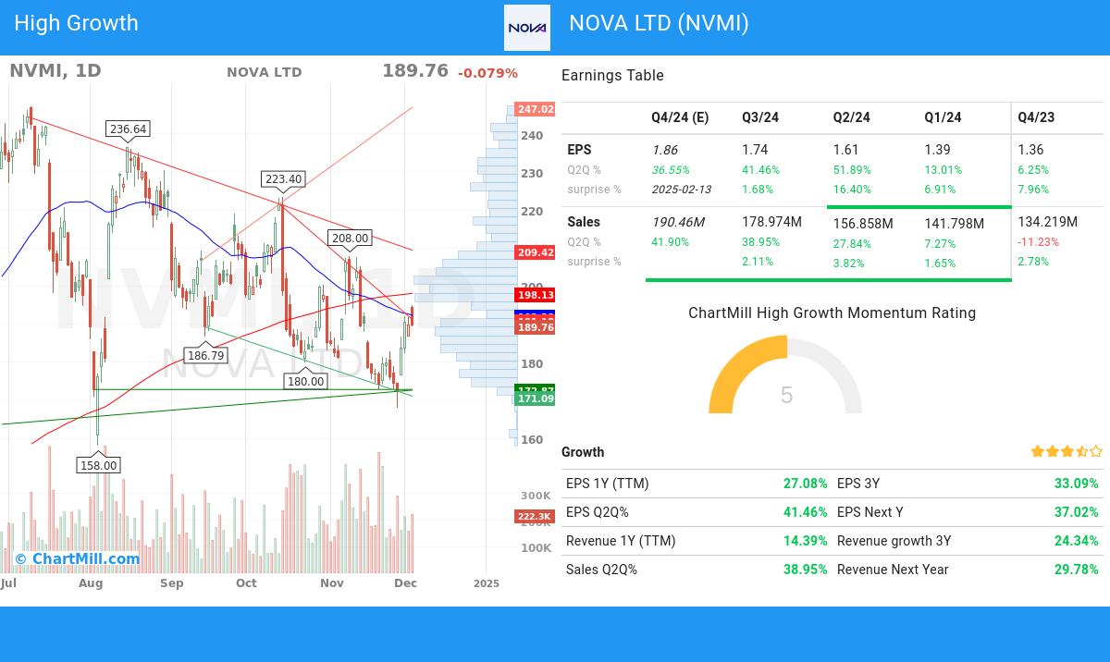Viewport: 1110px width, 662px height.
Task: Click the momentum rating gauge showing 5
Action: [785, 374]
